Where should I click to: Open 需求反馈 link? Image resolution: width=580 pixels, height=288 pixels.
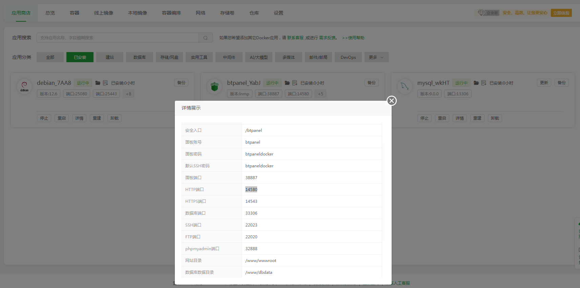tap(327, 38)
